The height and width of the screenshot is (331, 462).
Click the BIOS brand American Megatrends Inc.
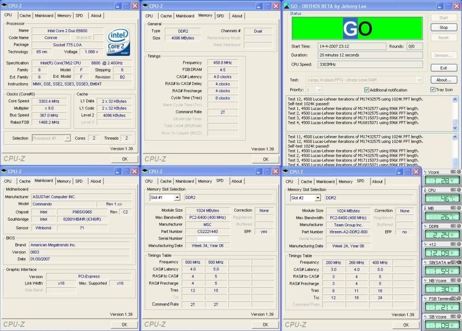(x=80, y=245)
